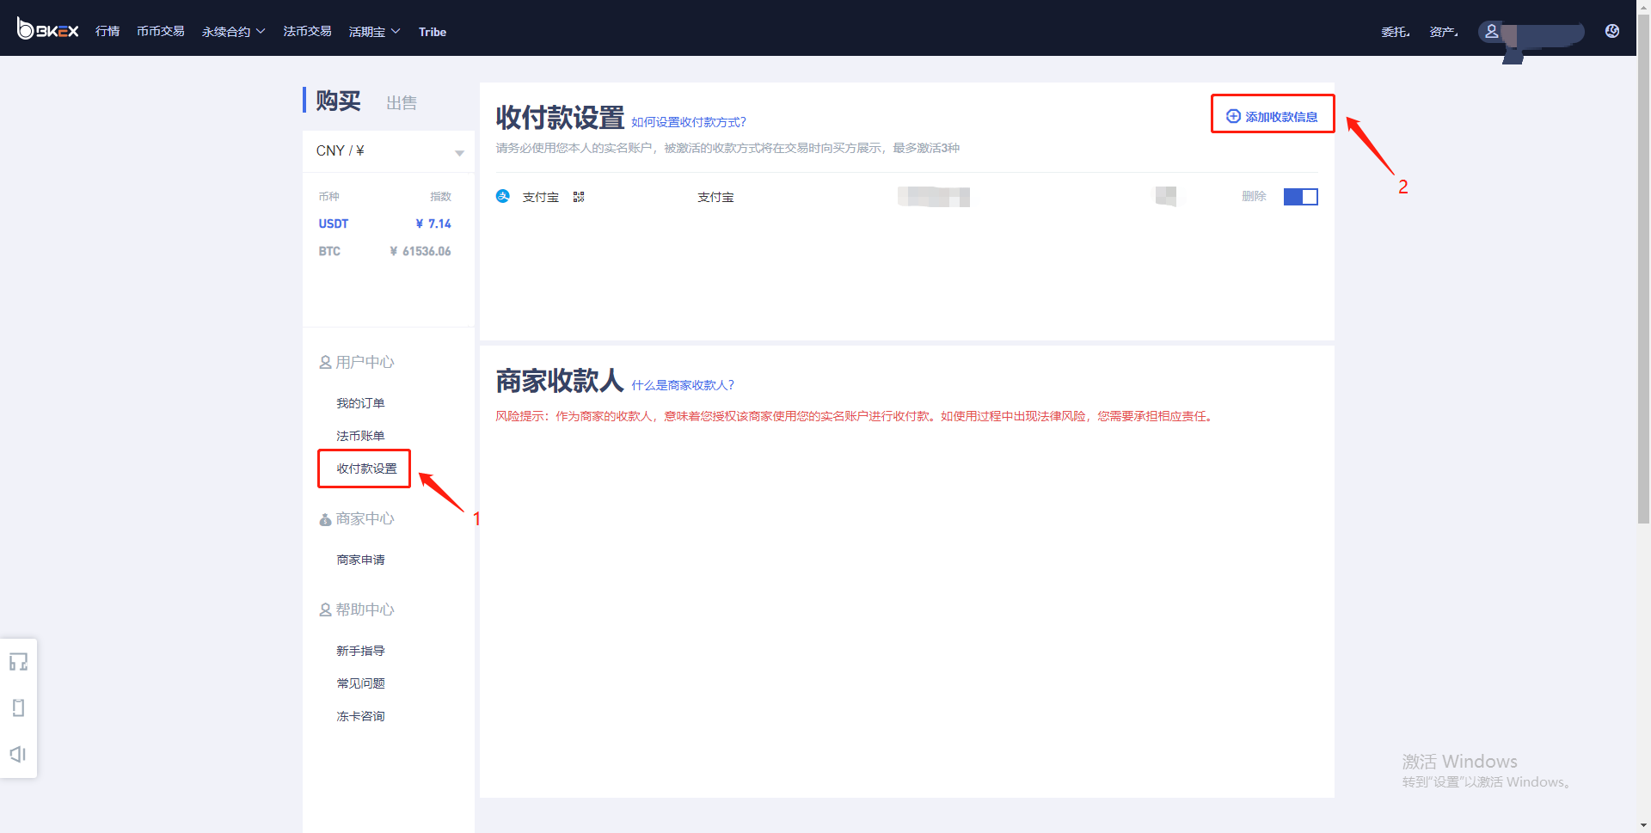Open the 资产 dropdown in header
1651x833 pixels.
coord(1444,32)
